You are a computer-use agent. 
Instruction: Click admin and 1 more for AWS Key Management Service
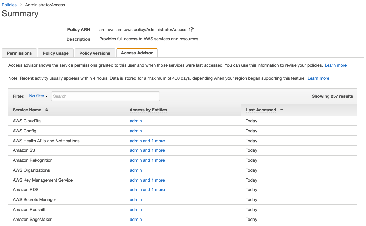click(x=147, y=180)
